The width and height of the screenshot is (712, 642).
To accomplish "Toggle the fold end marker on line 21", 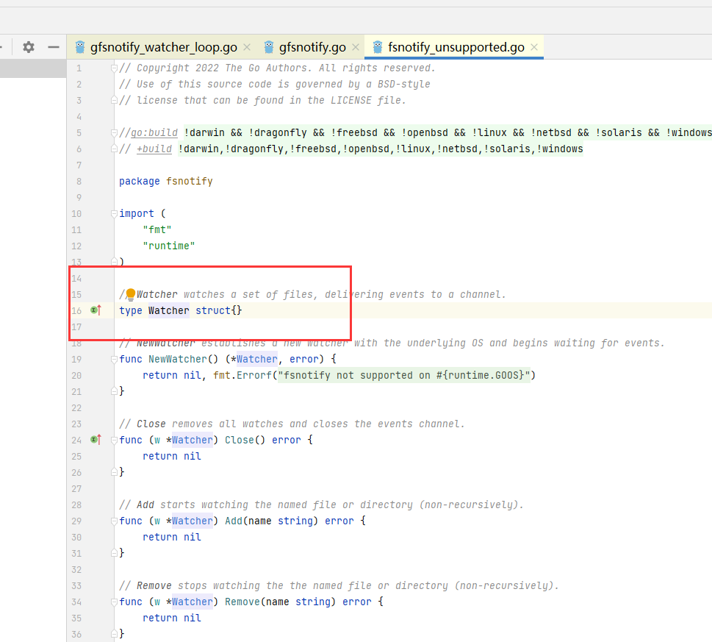I will click(114, 391).
